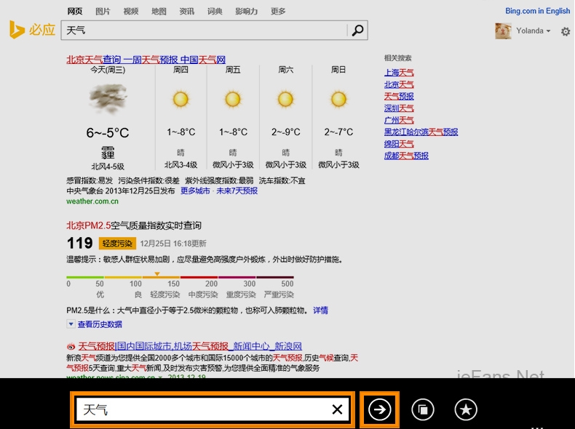Image resolution: width=575 pixels, height=429 pixels.
Task: Switch to the 视频 tab
Action: click(x=131, y=12)
